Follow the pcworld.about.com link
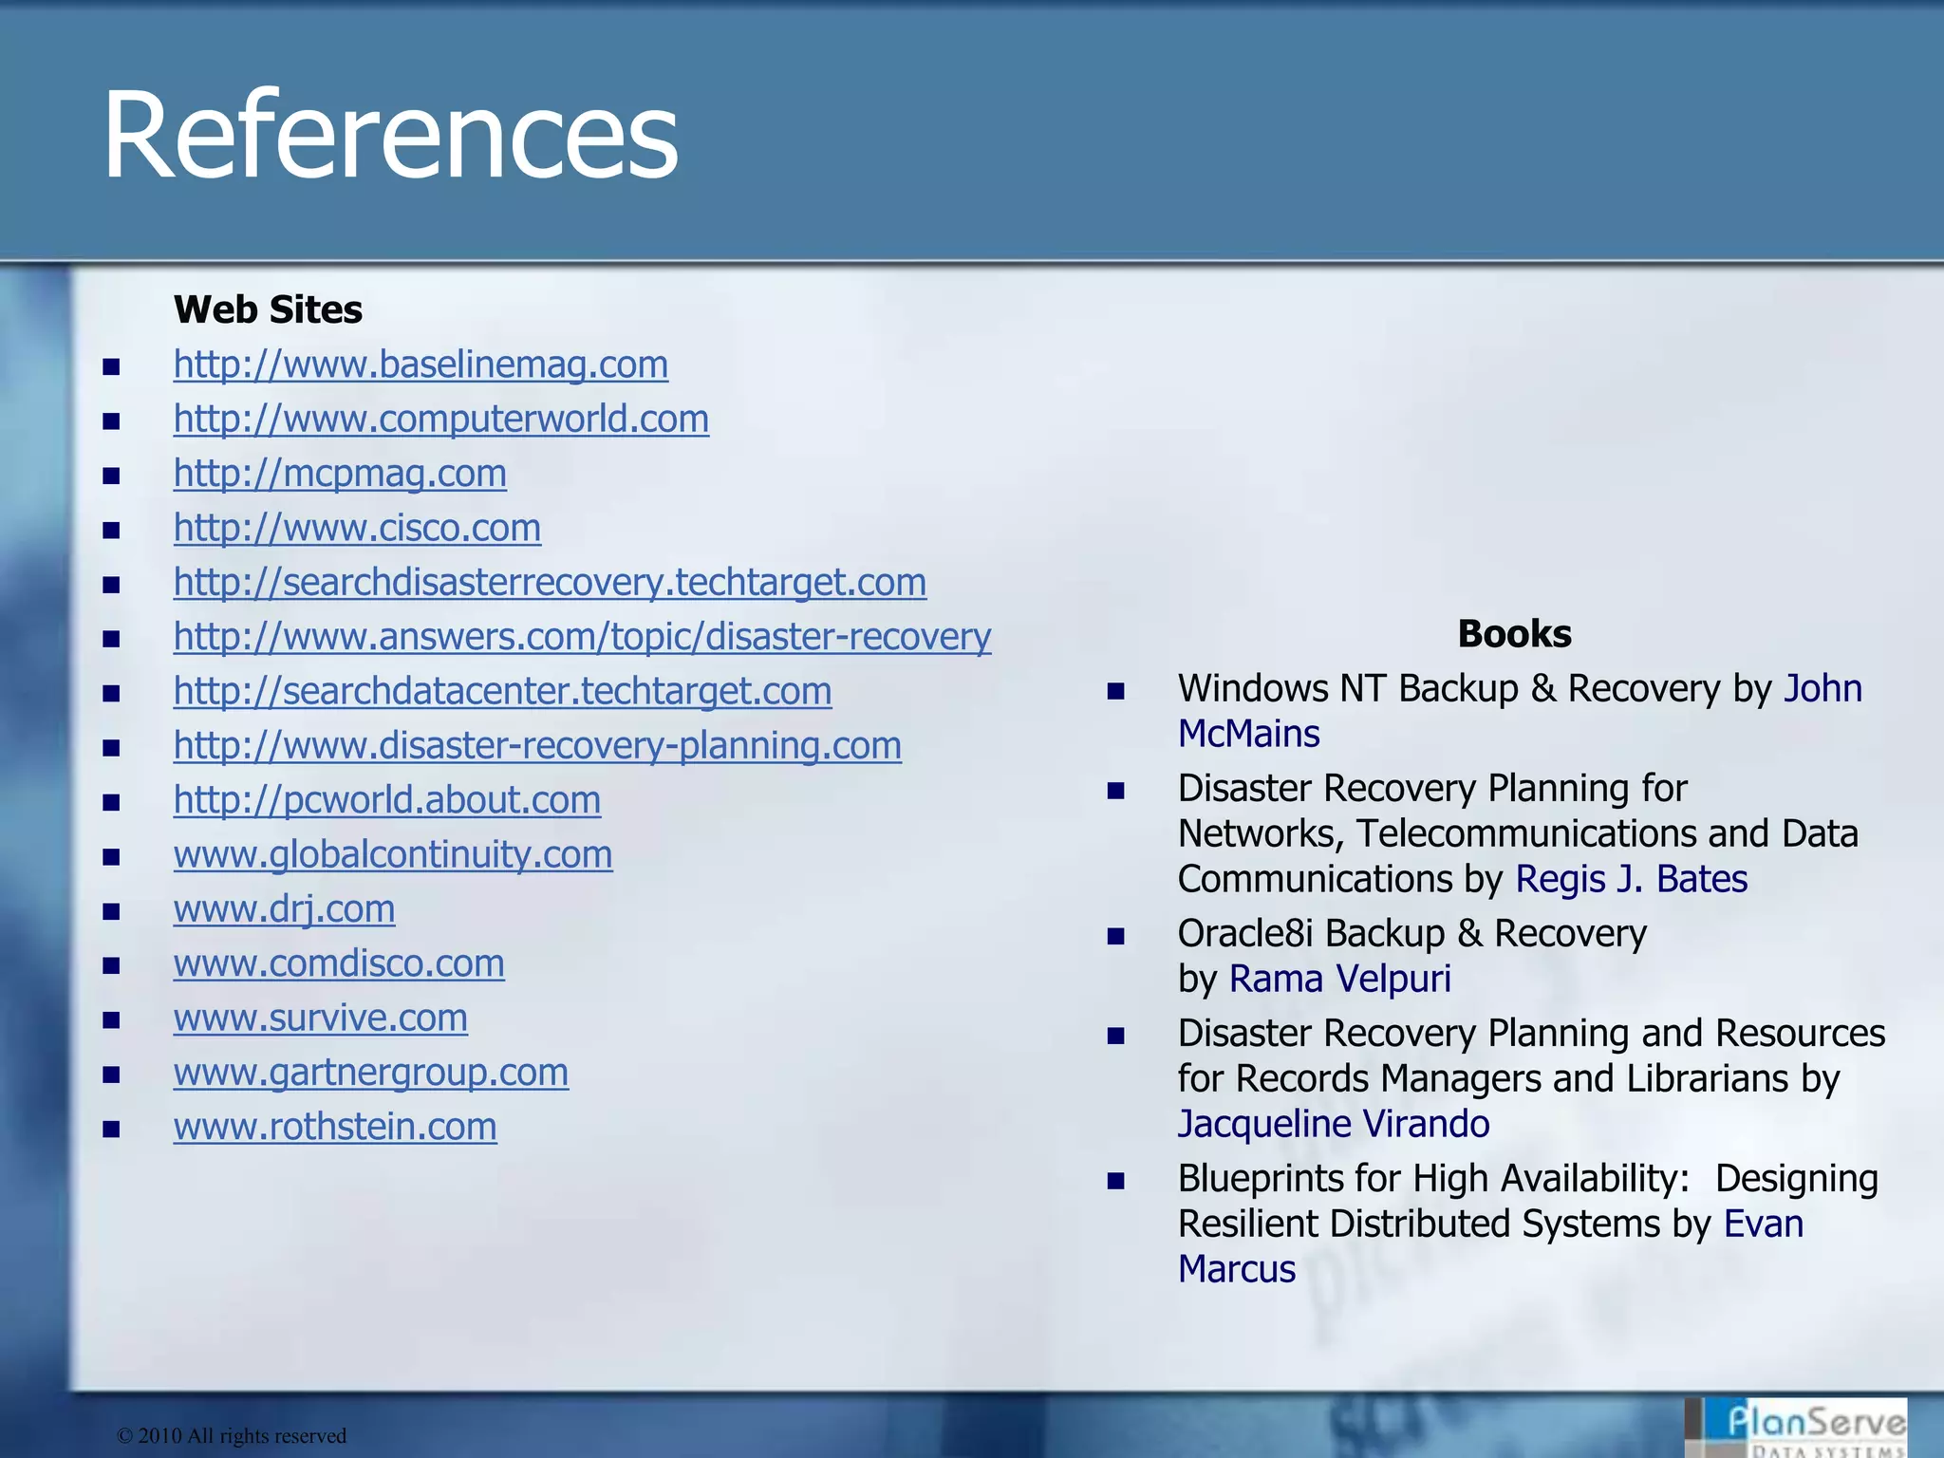This screenshot has height=1458, width=1944. (386, 800)
